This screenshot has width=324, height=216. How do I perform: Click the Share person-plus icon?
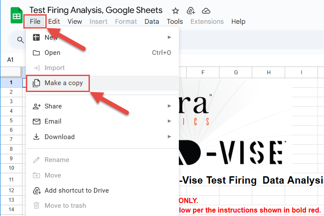(x=37, y=106)
